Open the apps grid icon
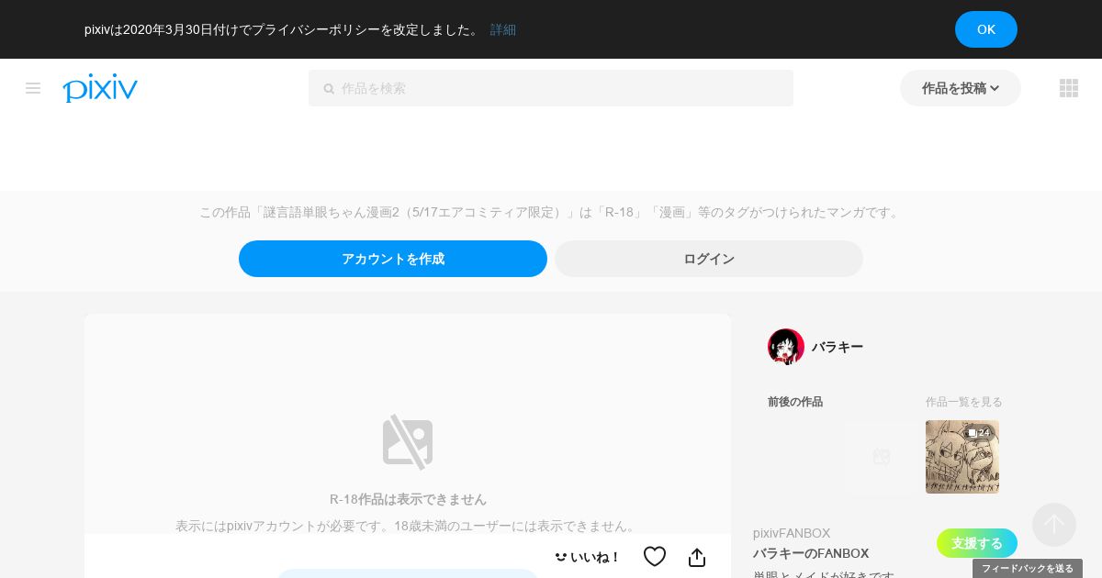Screen dimensions: 1102x578 1069,88
